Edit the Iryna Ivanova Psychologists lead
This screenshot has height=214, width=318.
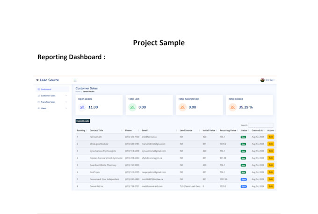(271, 151)
